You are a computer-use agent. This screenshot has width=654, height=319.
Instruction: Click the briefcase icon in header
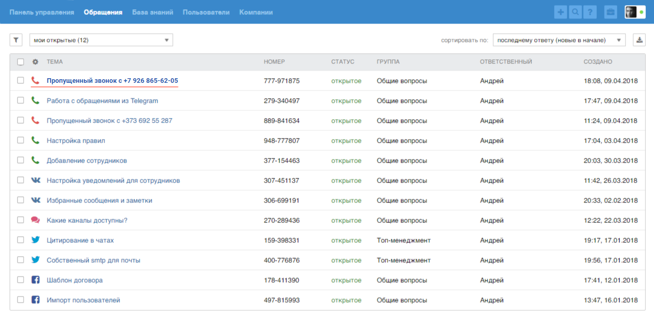click(x=610, y=12)
